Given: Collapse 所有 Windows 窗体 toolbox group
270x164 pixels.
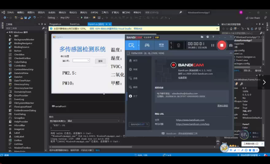Looking at the screenshot, I should pos(7,32).
